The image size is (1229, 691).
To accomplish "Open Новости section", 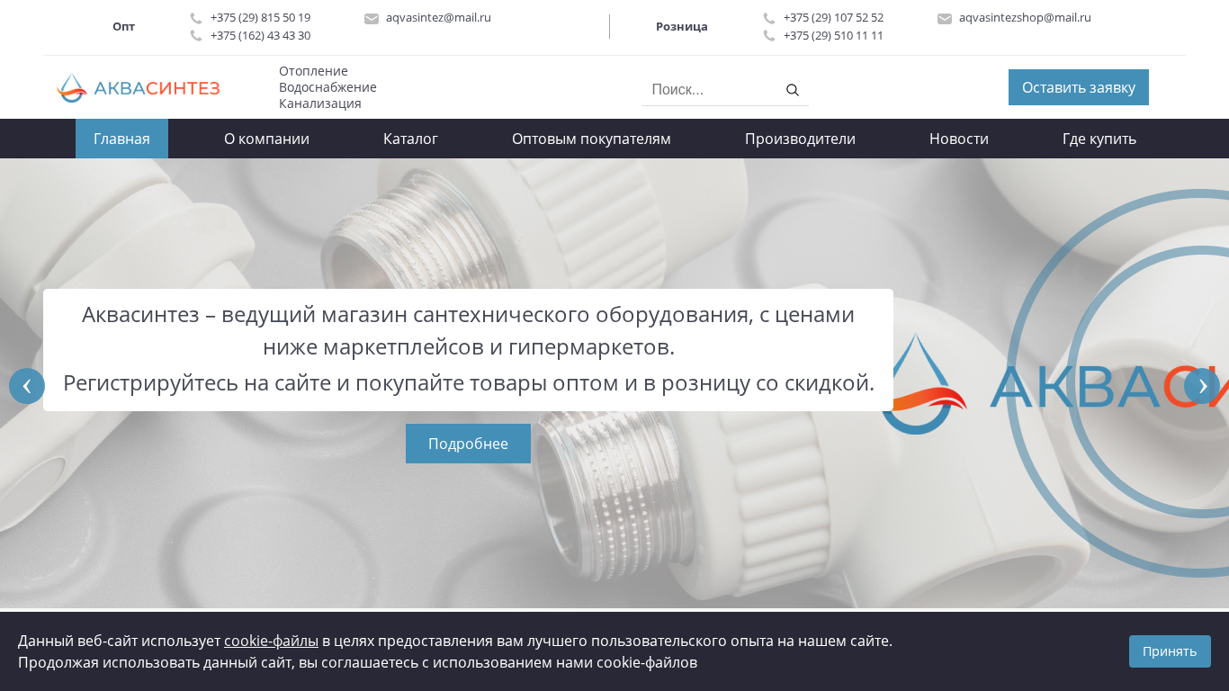I will (959, 139).
